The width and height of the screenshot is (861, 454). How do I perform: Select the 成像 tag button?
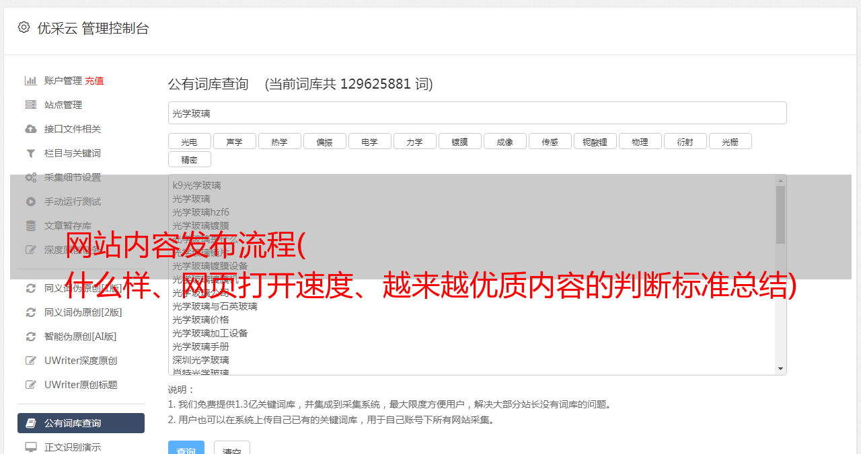click(x=505, y=141)
